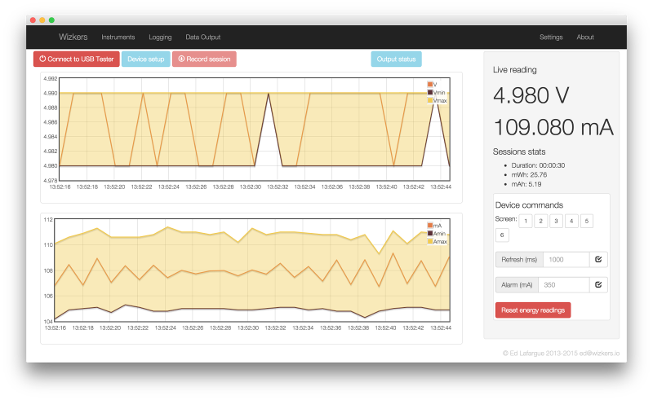The height and width of the screenshot is (400, 653).
Task: Click the Vmin legend color swatch
Action: click(430, 92)
